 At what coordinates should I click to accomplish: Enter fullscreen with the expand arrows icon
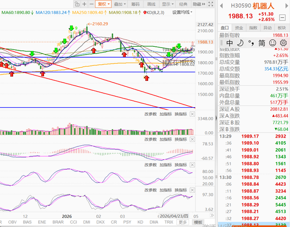[x=210, y=4]
